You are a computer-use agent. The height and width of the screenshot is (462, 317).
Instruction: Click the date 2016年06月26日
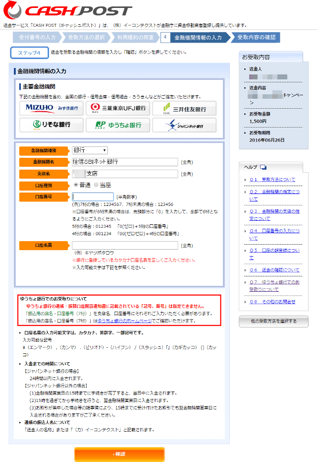[x=266, y=140]
